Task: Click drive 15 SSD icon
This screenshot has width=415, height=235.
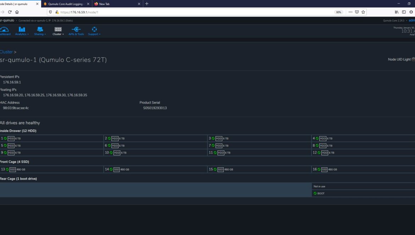Action: (221, 169)
